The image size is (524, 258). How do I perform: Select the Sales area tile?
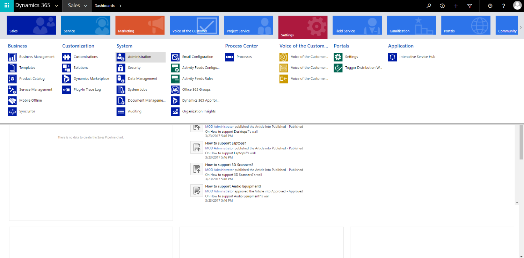(31, 25)
